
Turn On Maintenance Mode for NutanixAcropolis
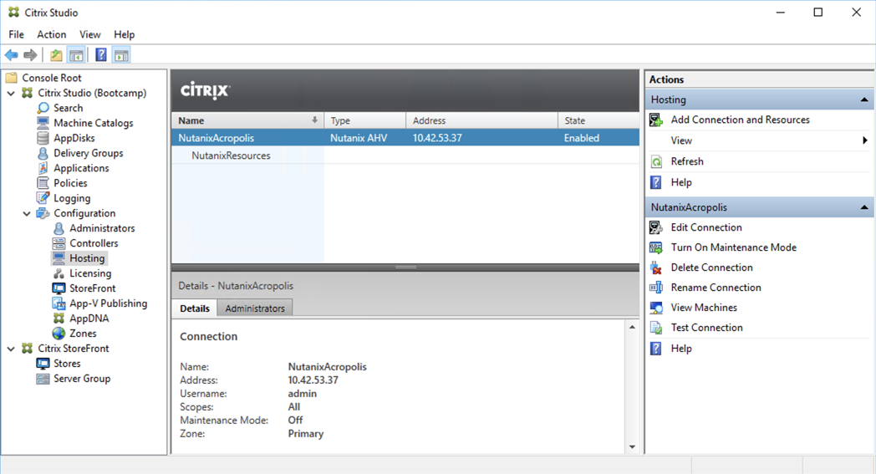pos(734,247)
